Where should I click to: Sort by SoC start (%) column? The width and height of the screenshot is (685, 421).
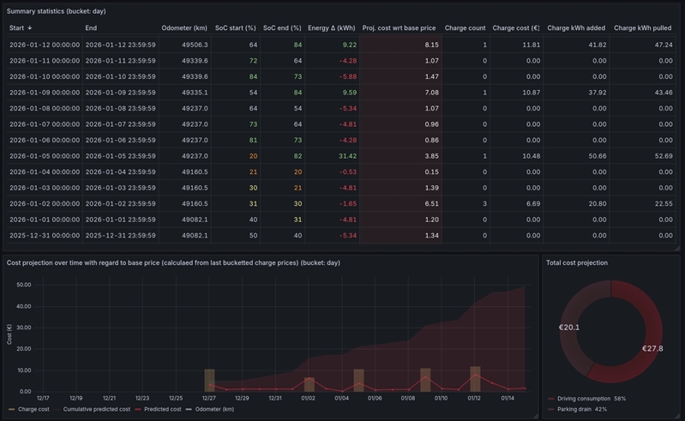[236, 28]
